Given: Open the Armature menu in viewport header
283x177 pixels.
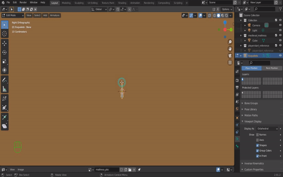Looking at the screenshot, I should click(x=55, y=16).
